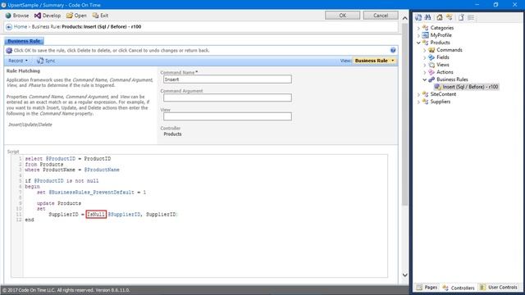The width and height of the screenshot is (525, 295).
Task: Click the Command Name input field
Action: click(x=227, y=79)
